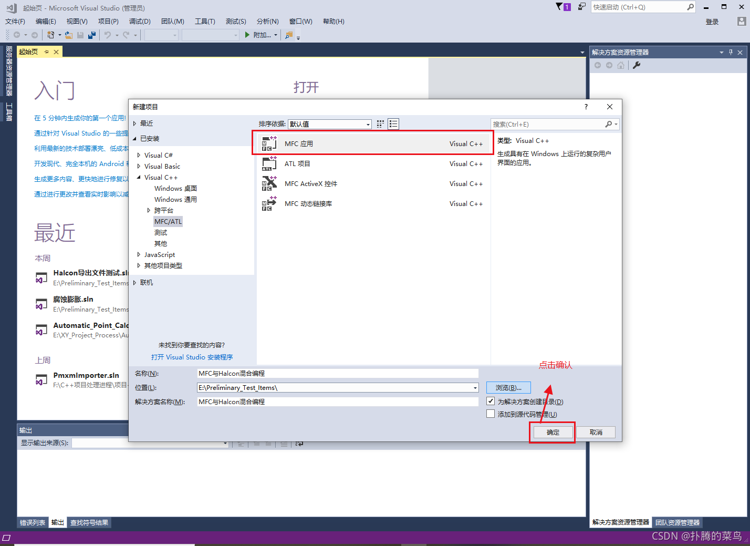
Task: Click the 解决方案名称 input field
Action: tap(338, 401)
